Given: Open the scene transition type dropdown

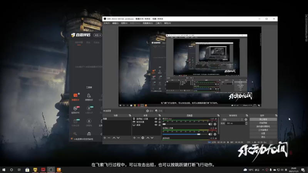Looking at the screenshot, I should [x=233, y=120].
